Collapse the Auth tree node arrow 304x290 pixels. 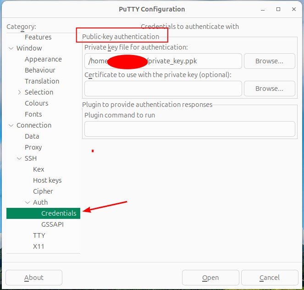28,202
